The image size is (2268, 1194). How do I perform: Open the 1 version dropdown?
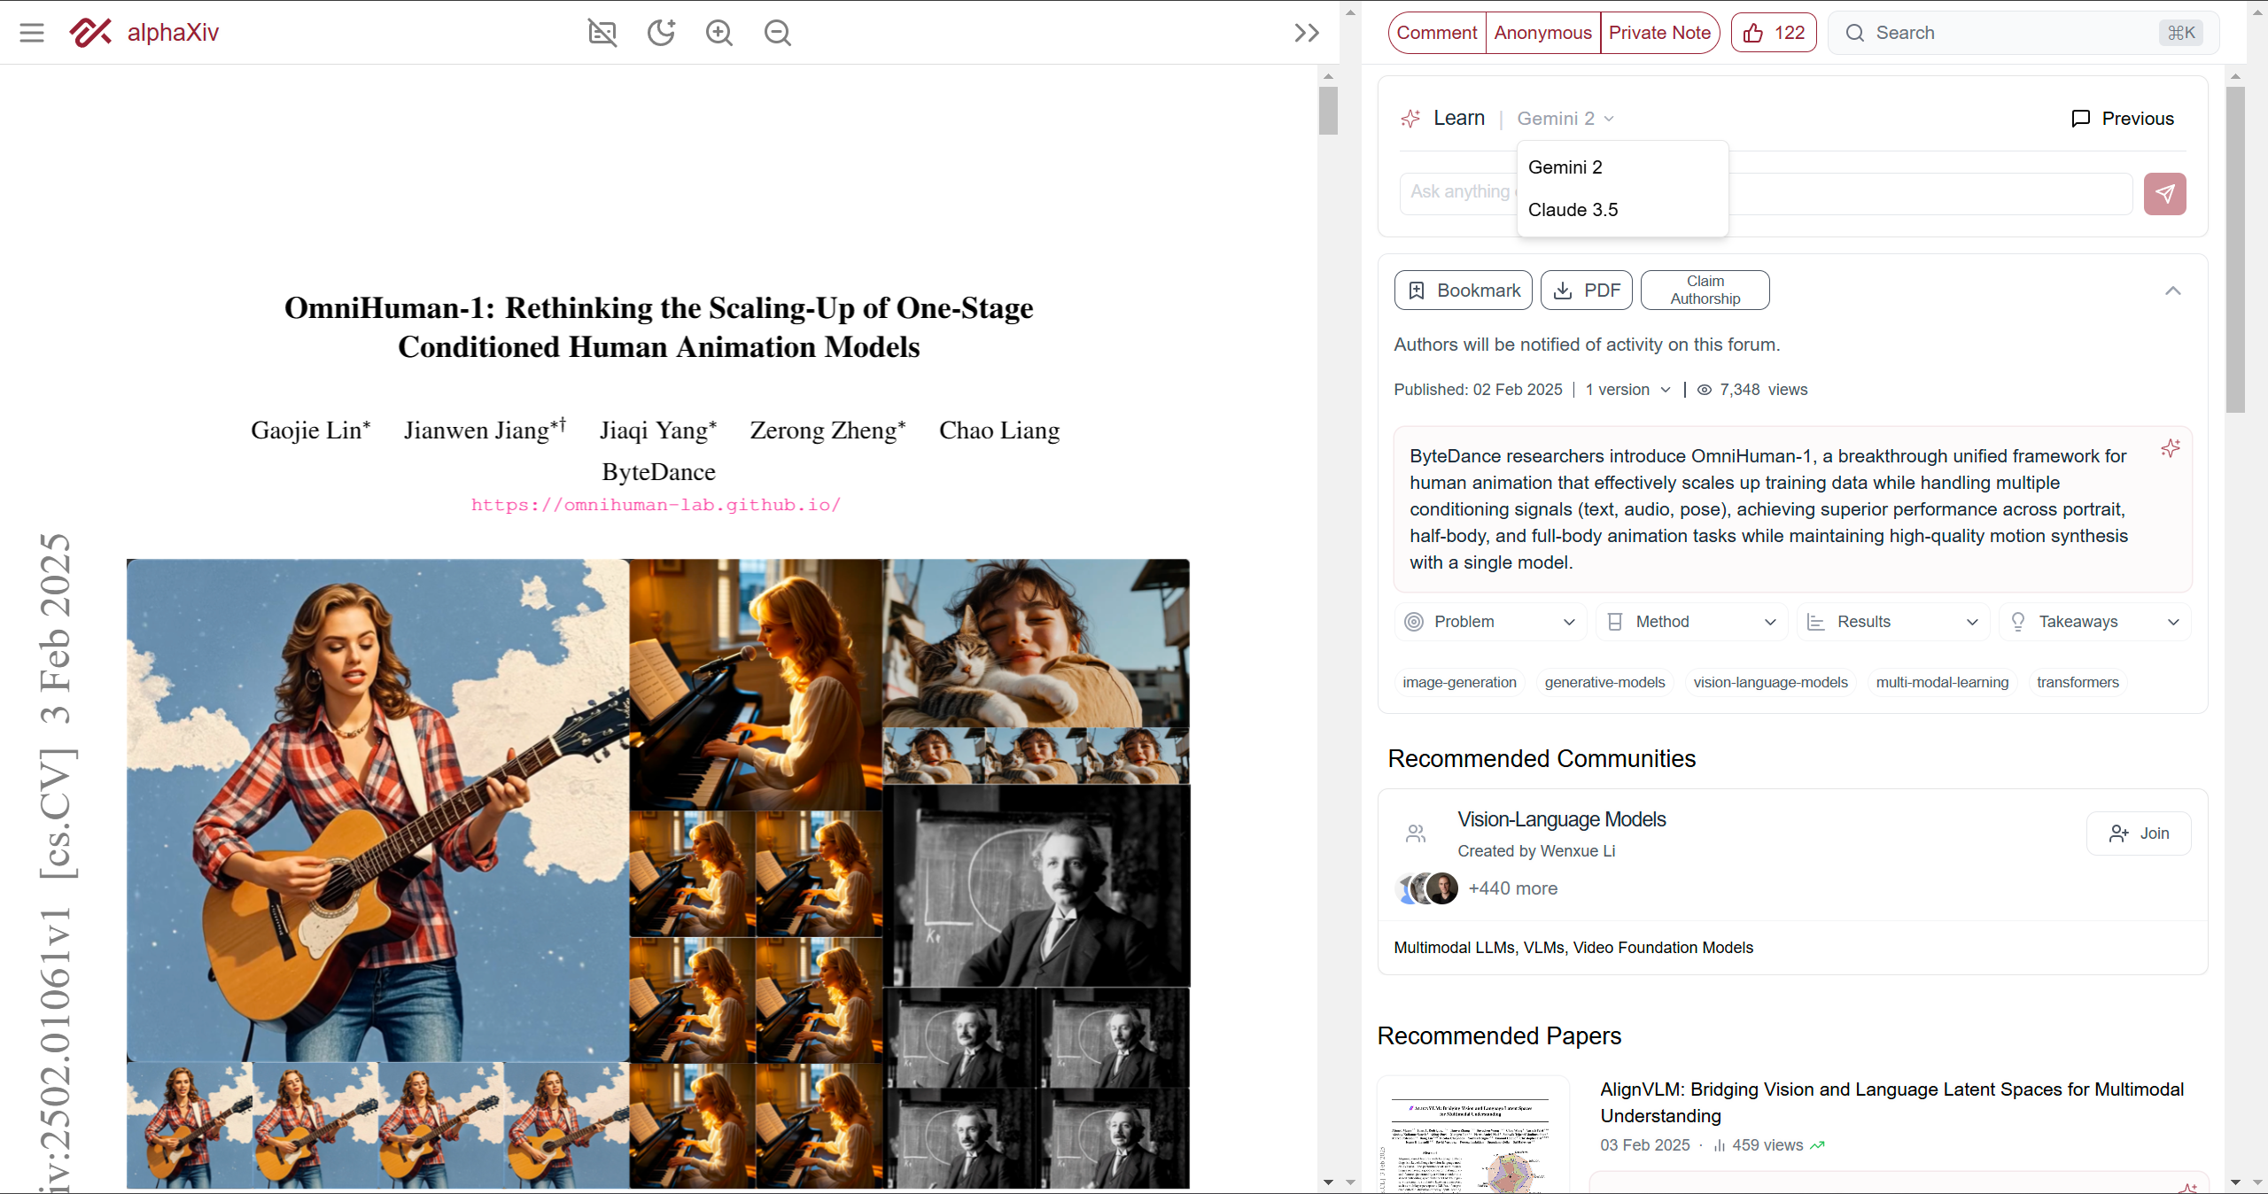pos(1627,390)
